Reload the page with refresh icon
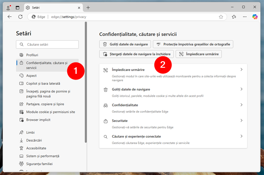264x175 pixels. coord(20,17)
